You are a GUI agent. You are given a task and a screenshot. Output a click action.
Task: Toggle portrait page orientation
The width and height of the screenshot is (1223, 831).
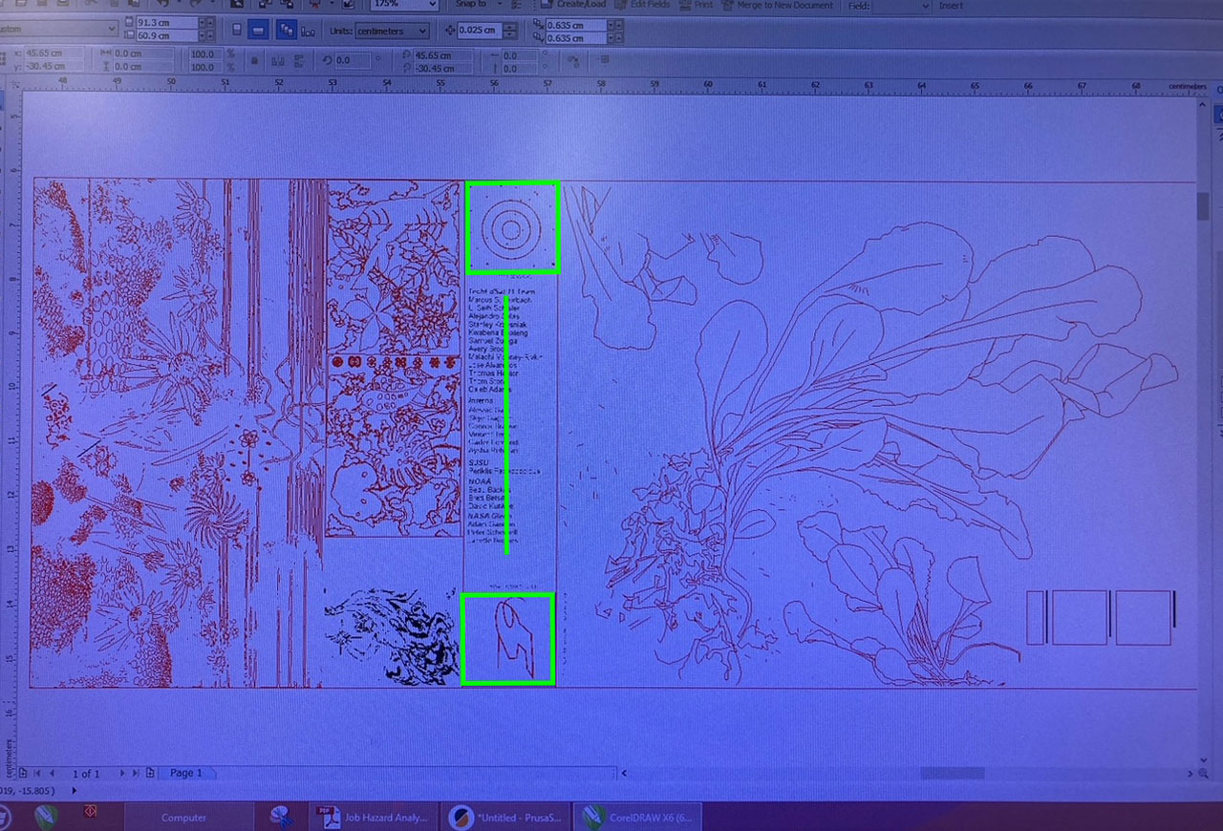coord(235,28)
